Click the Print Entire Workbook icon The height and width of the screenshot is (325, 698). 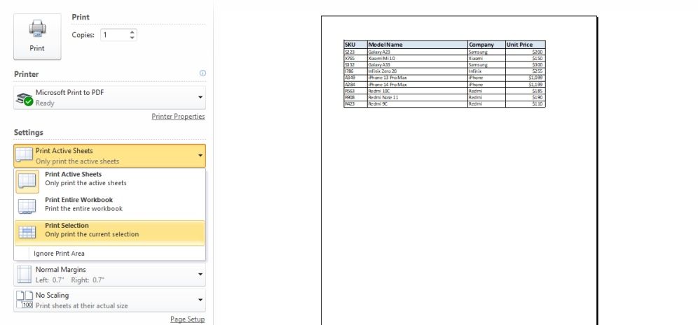point(27,206)
